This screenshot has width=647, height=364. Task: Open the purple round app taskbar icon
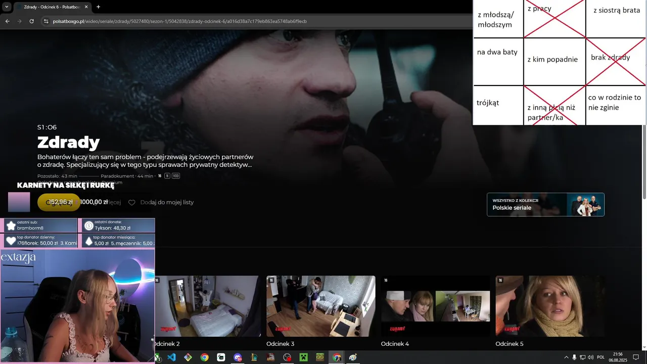238,357
